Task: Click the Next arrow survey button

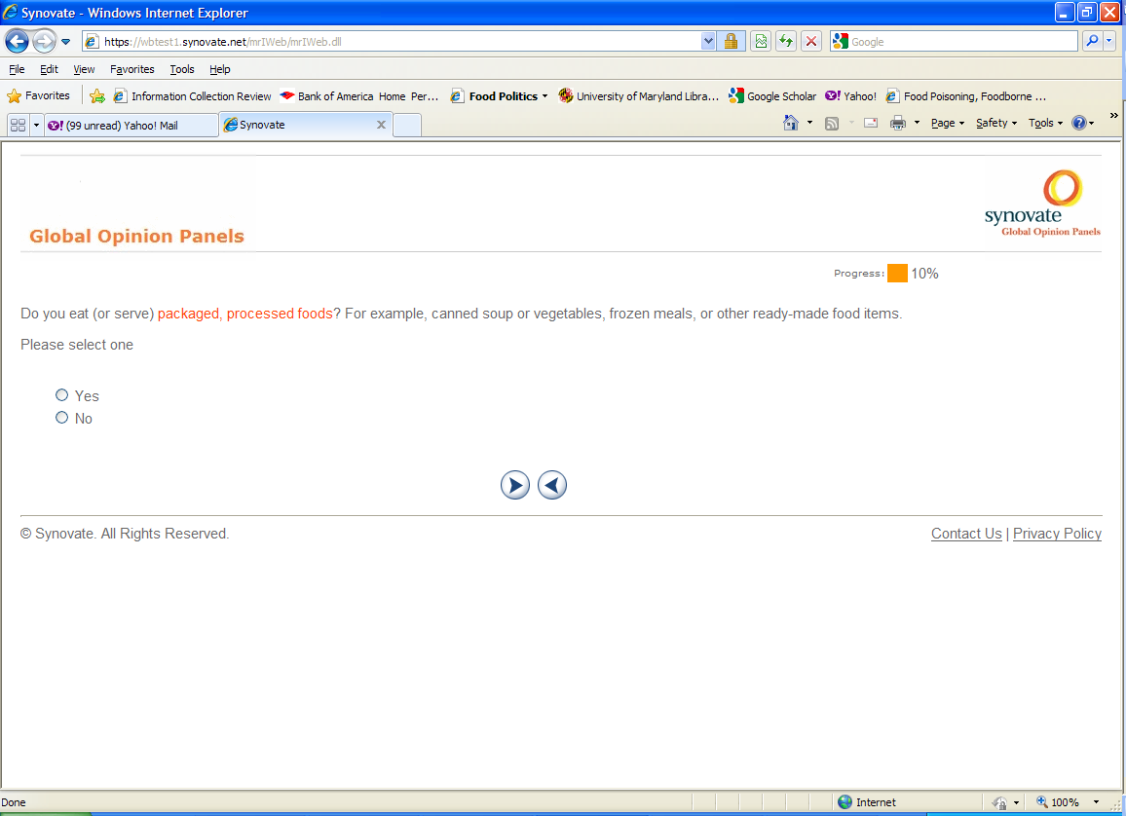Action: (515, 485)
